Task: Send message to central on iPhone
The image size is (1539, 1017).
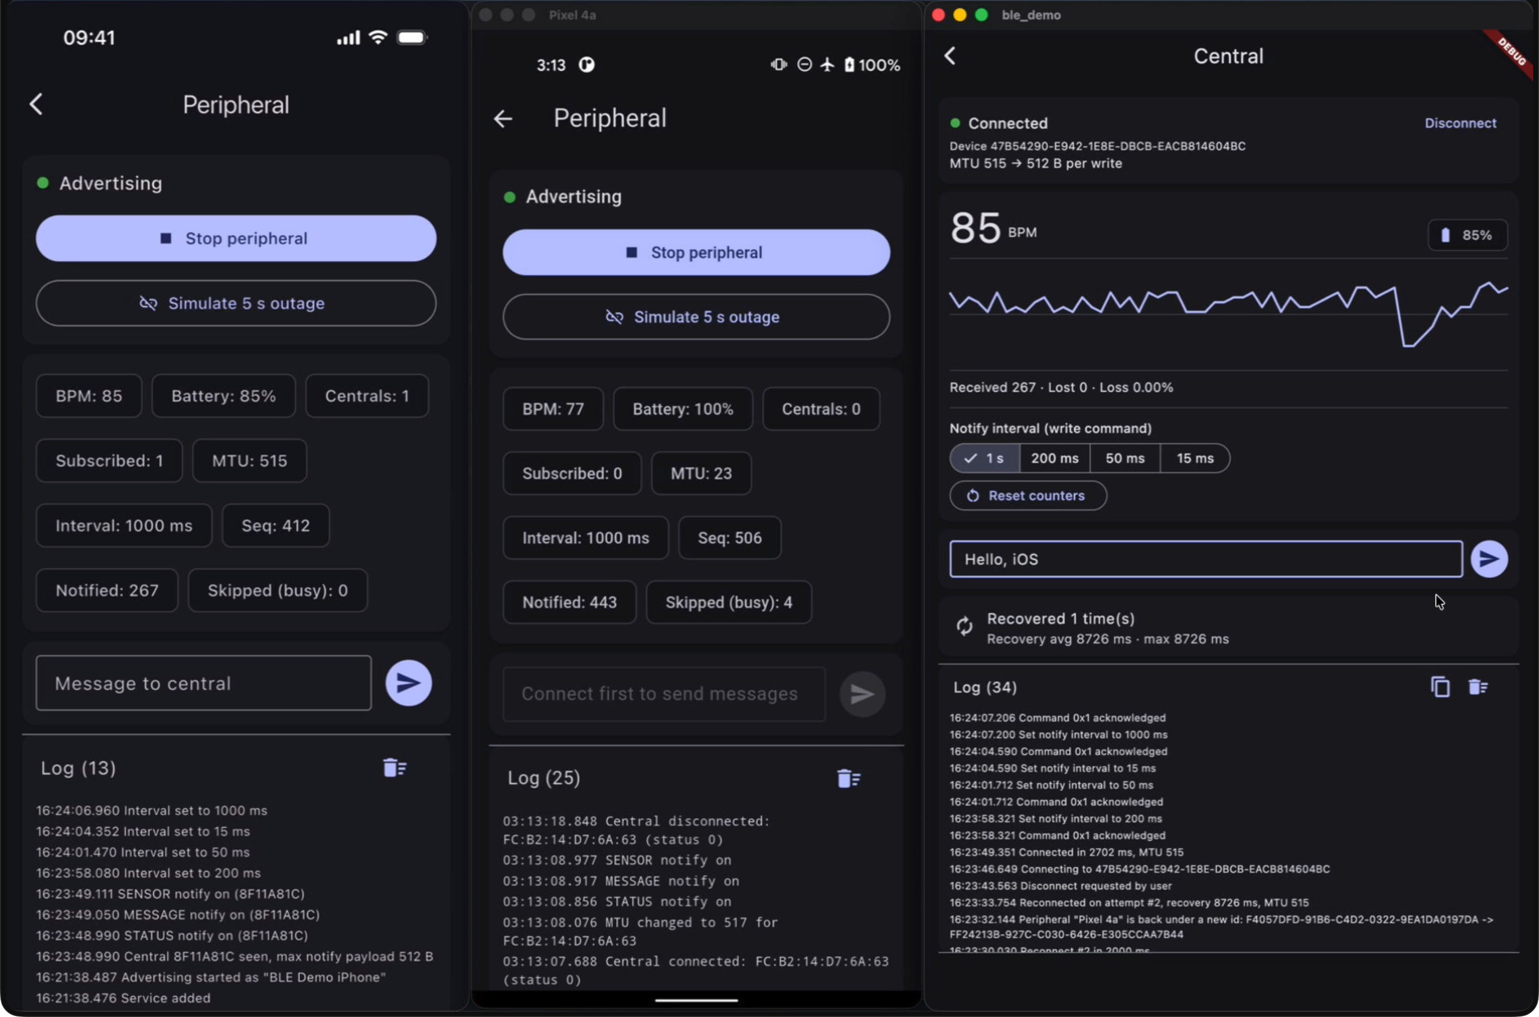Action: [x=408, y=683]
